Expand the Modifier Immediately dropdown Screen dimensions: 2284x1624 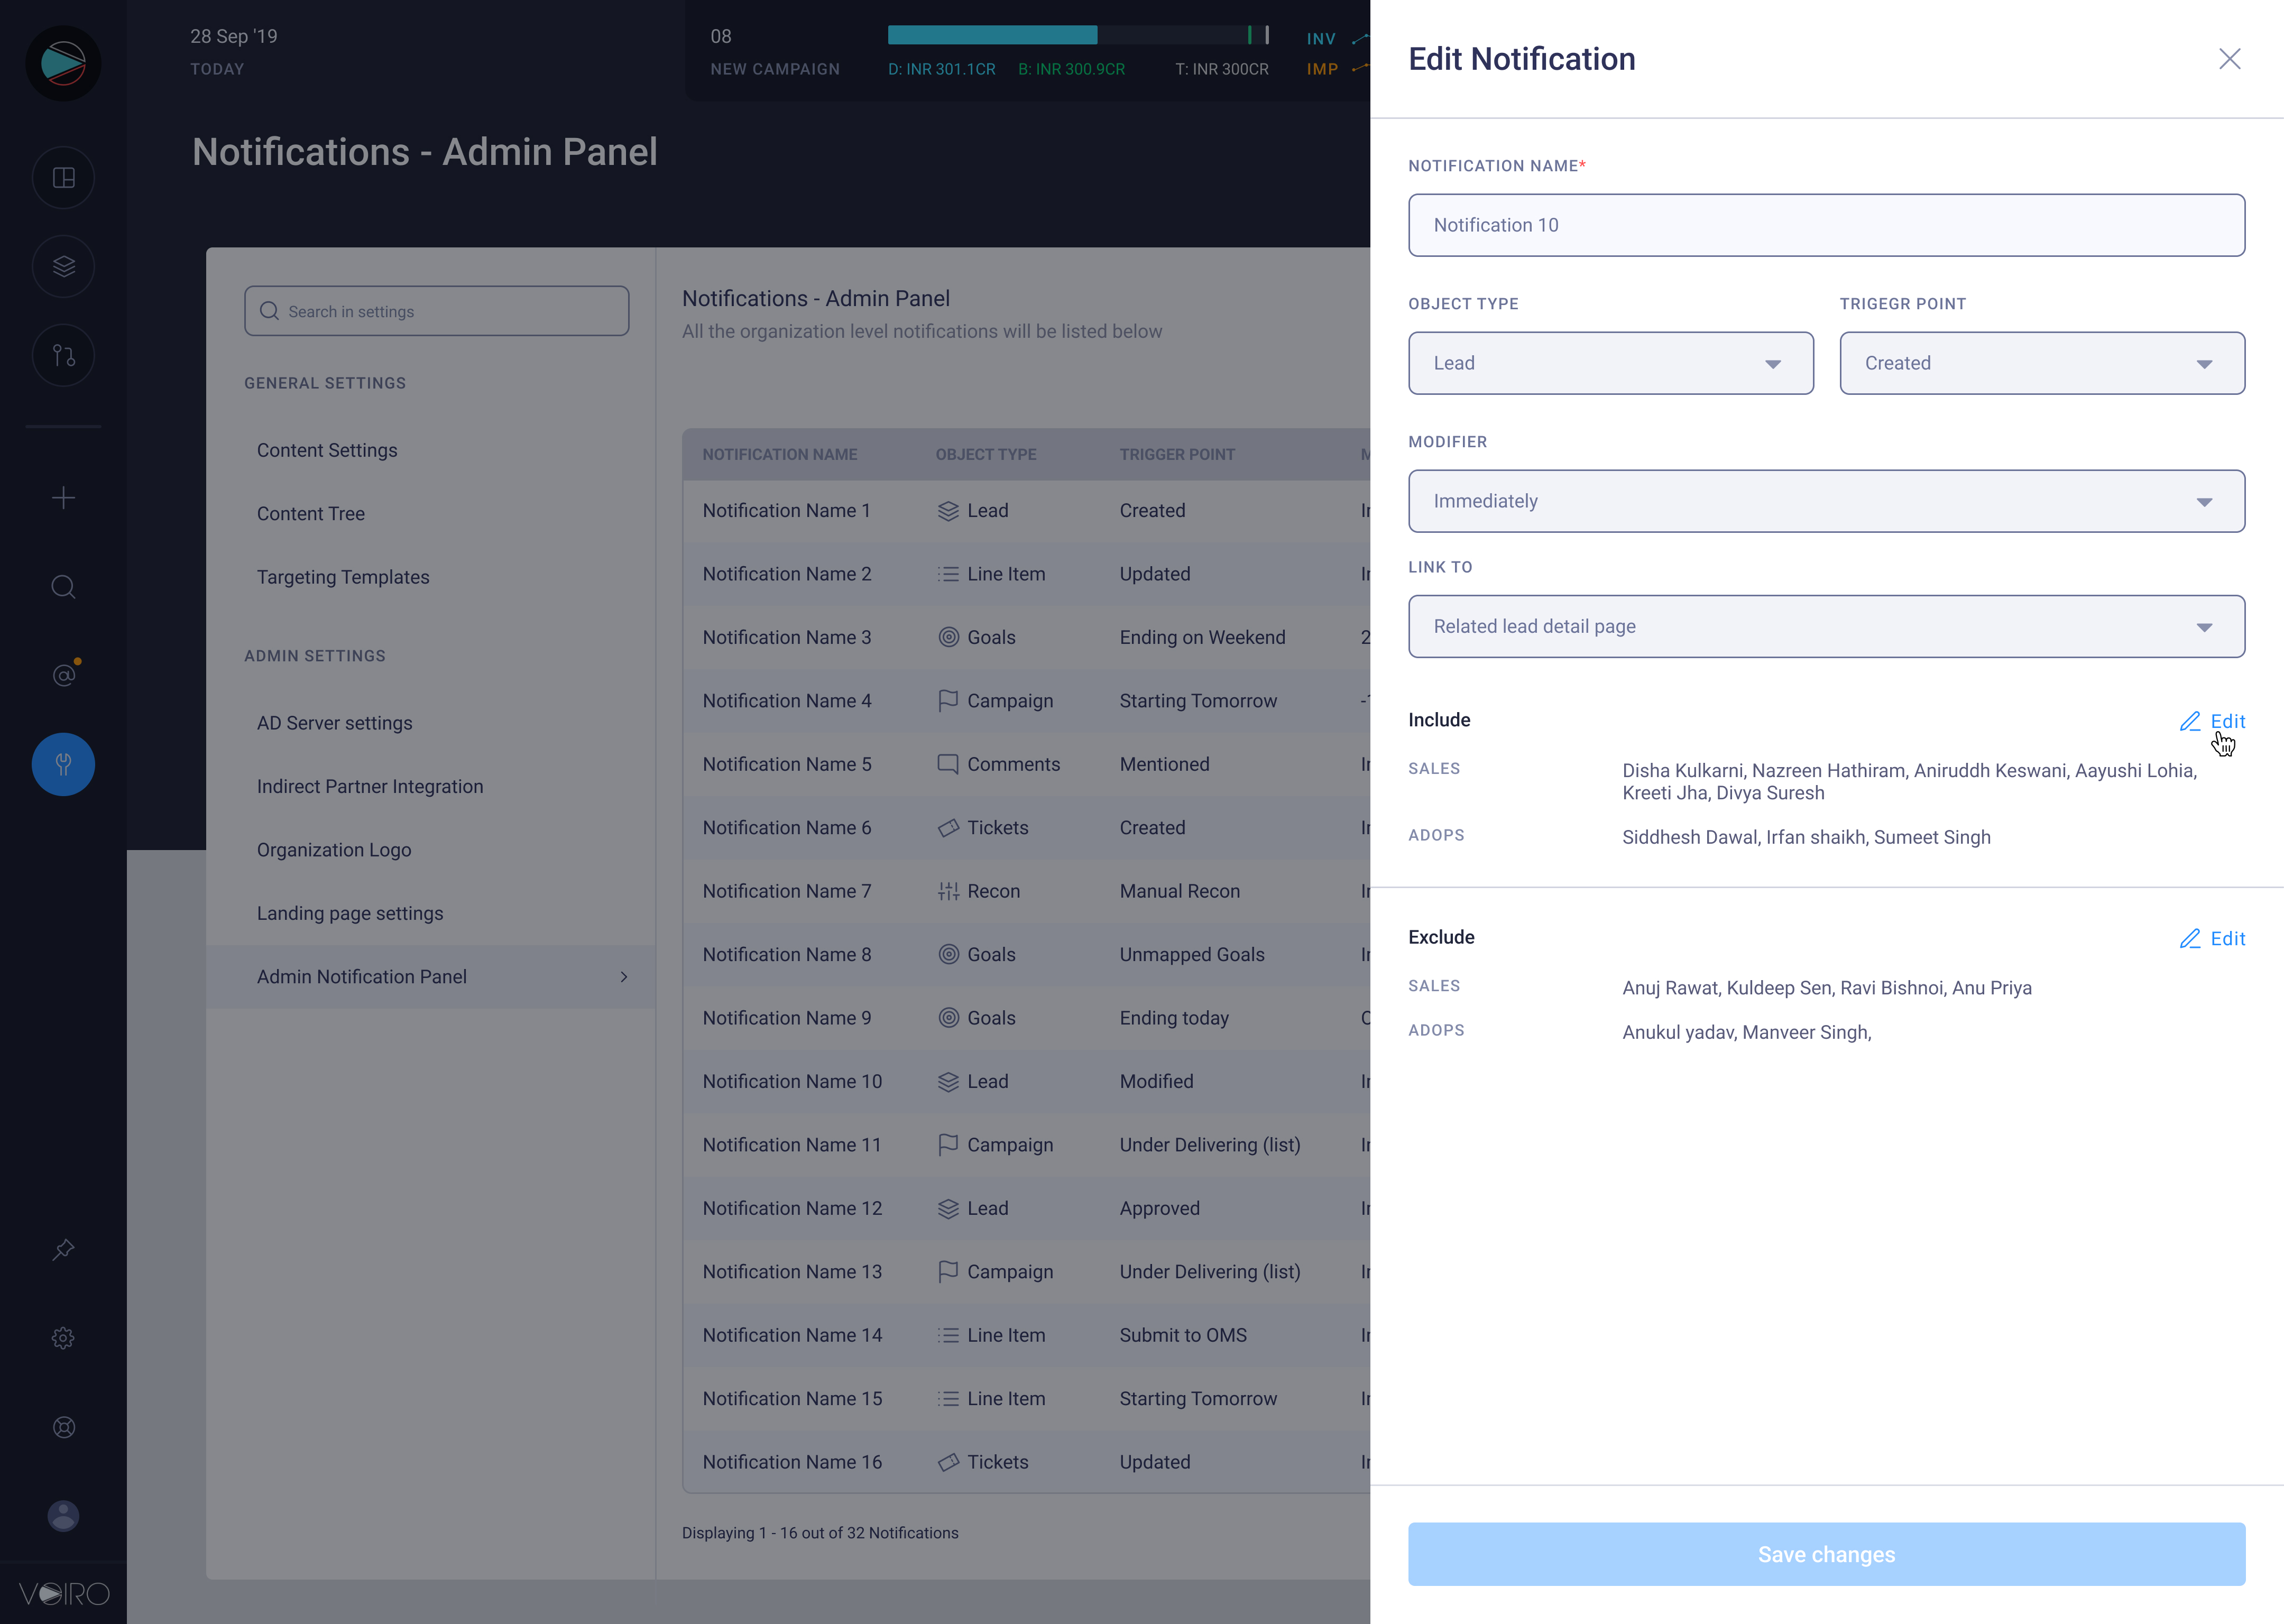(x=1825, y=501)
